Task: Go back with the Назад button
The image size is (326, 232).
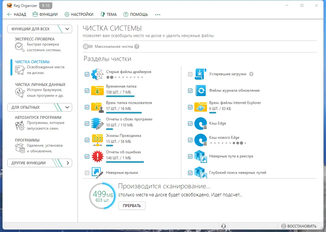Action: [x=17, y=14]
